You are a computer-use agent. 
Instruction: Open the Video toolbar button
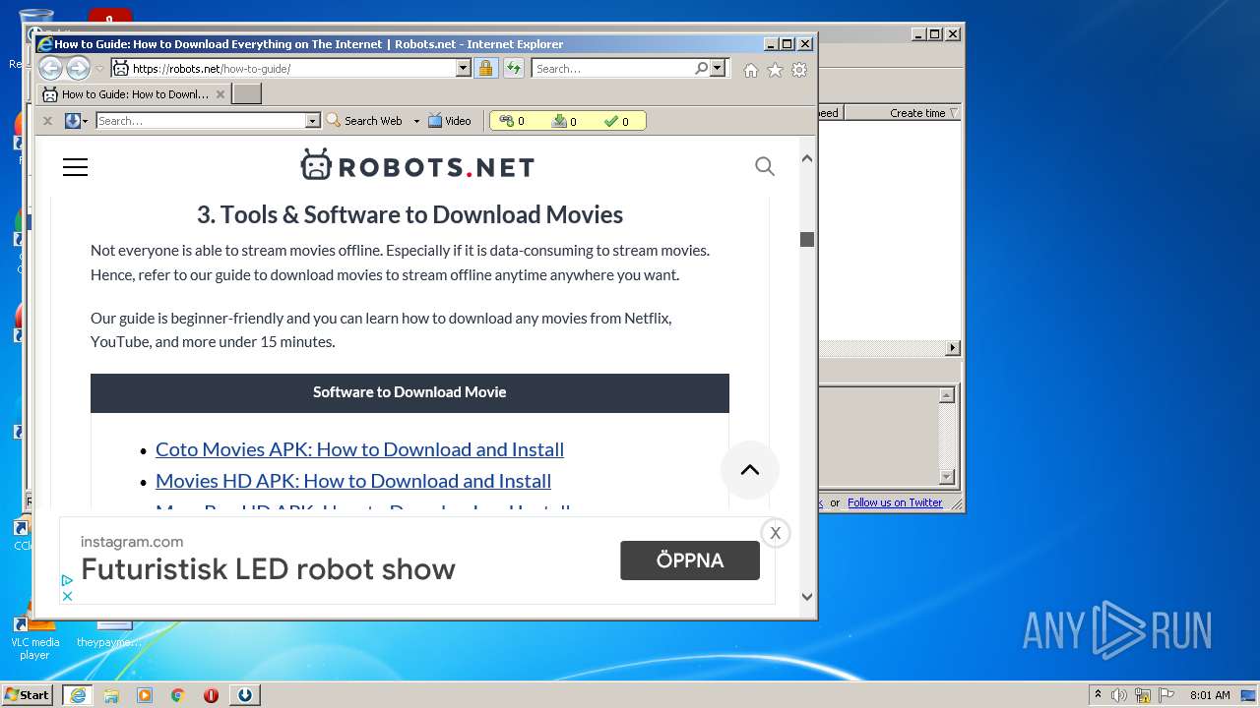[x=450, y=121]
